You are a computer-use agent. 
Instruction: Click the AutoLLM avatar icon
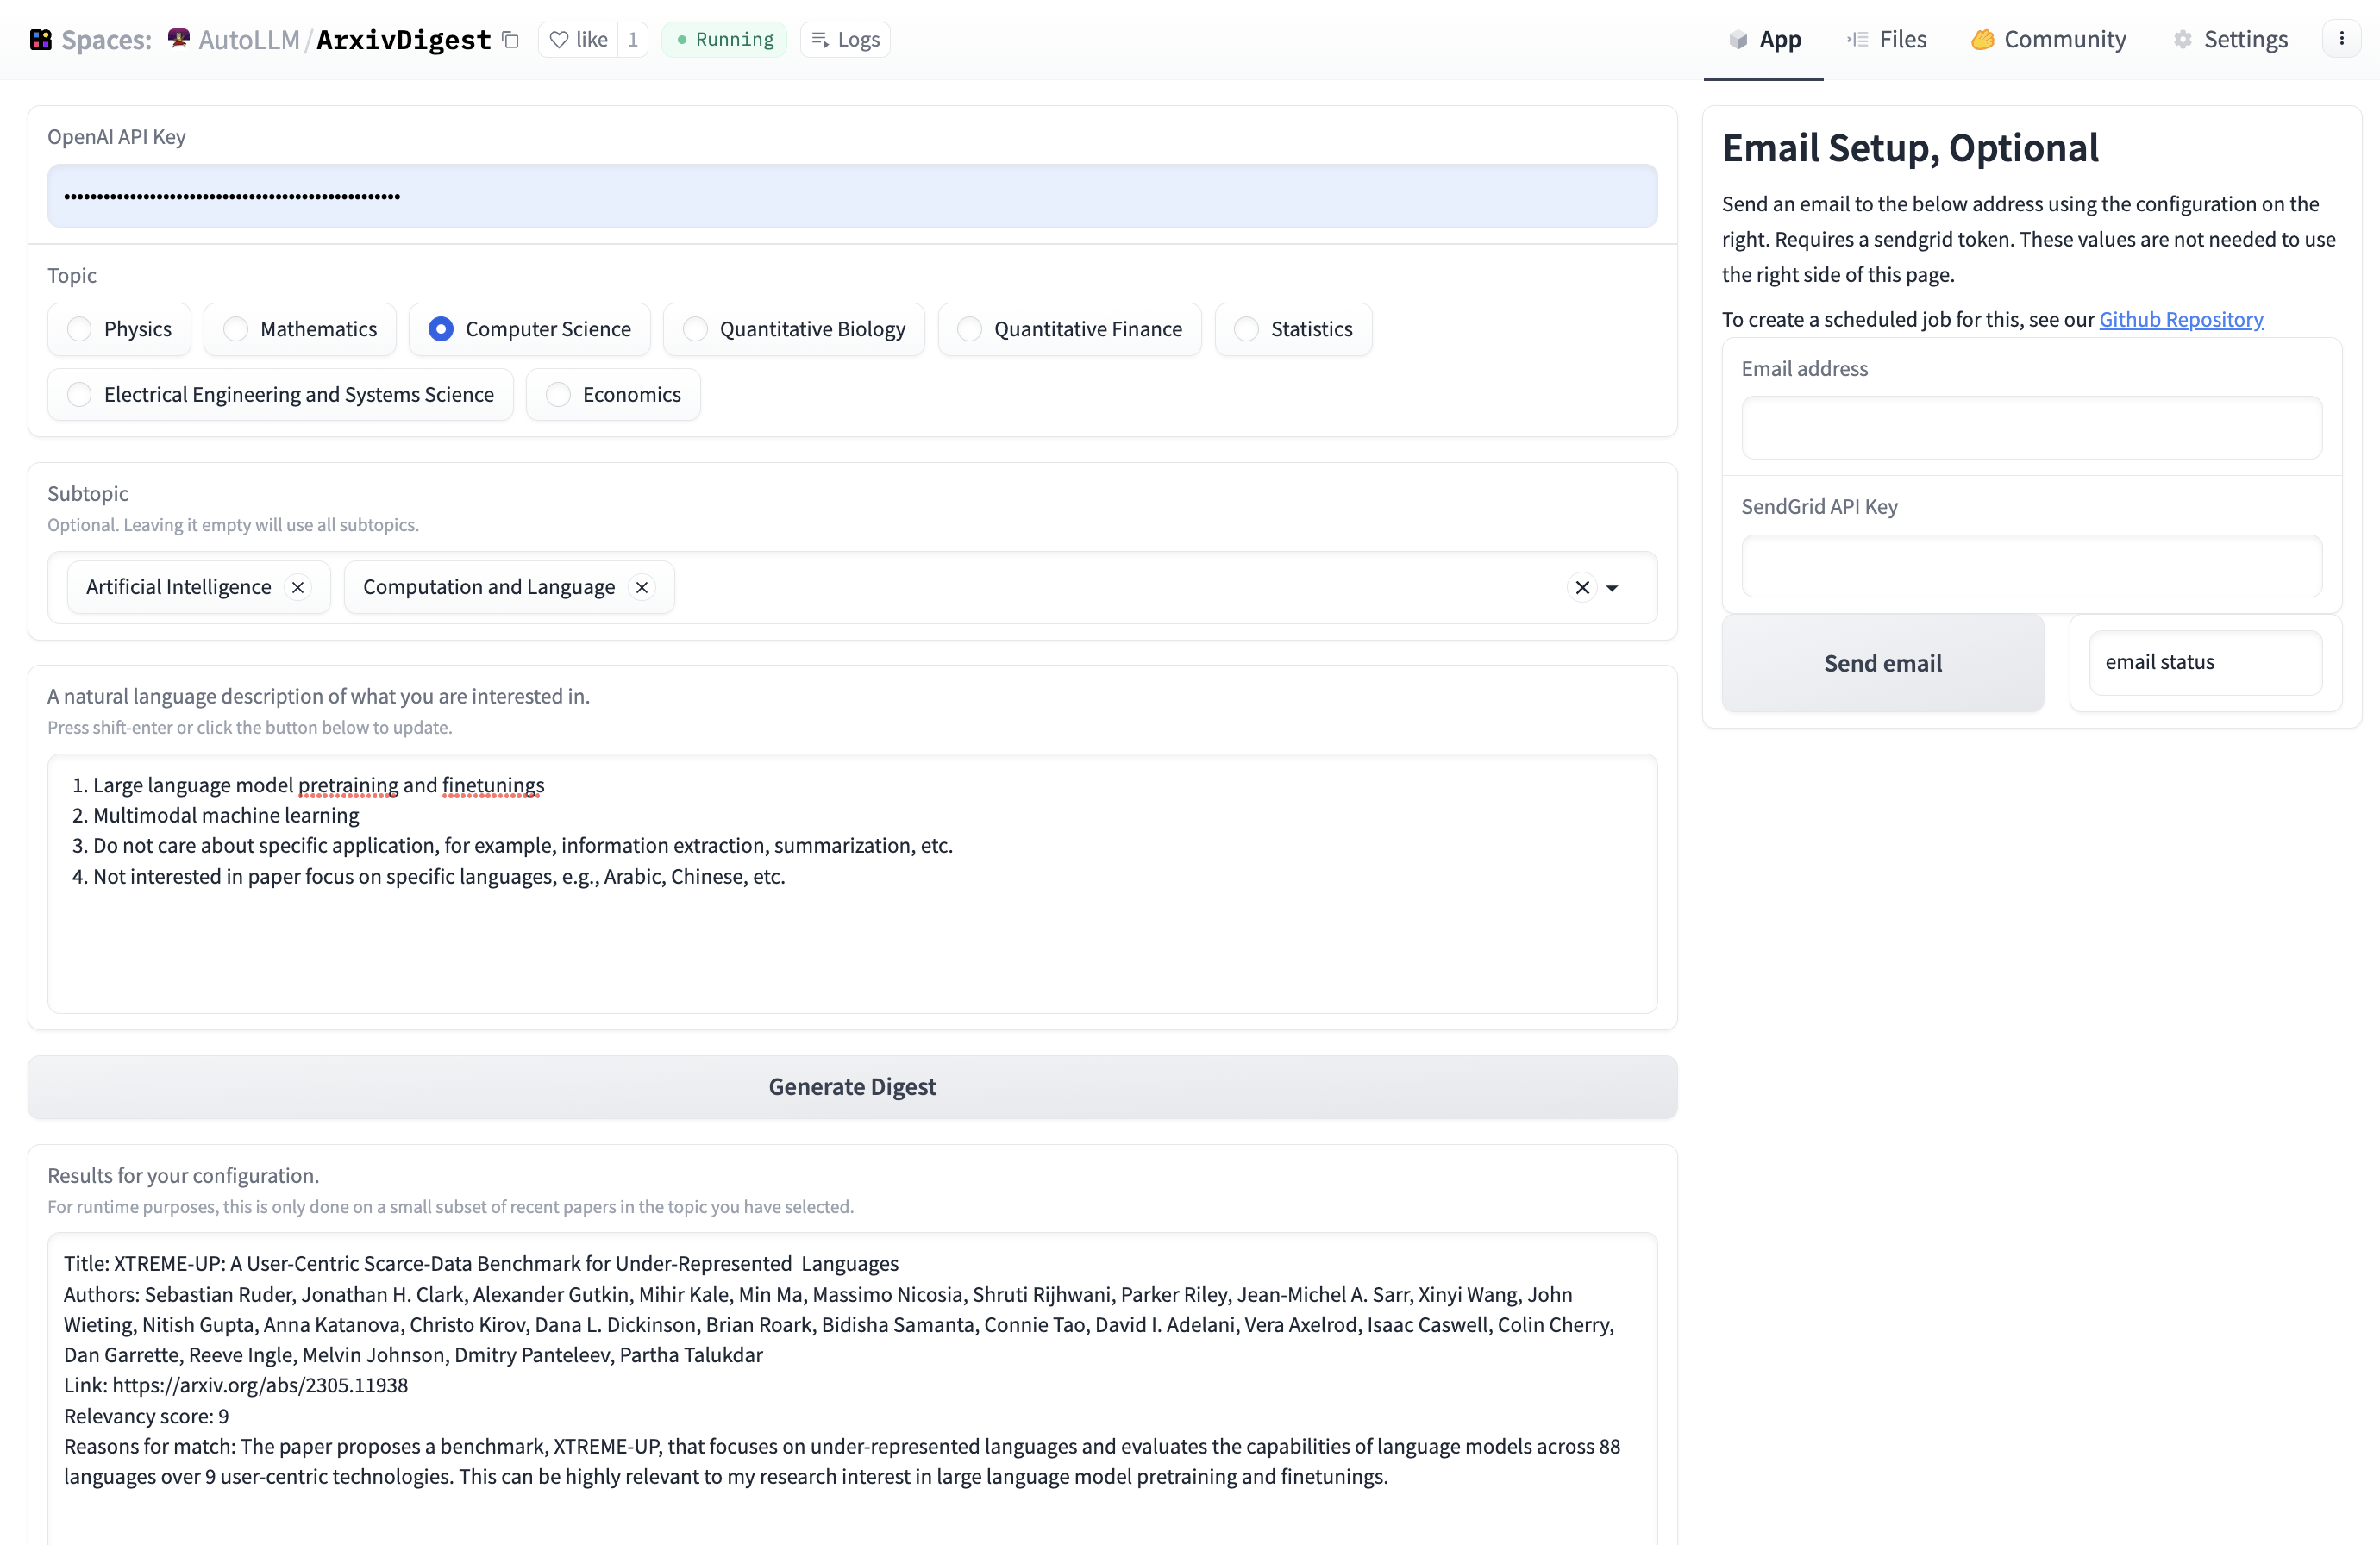pyautogui.click(x=179, y=39)
